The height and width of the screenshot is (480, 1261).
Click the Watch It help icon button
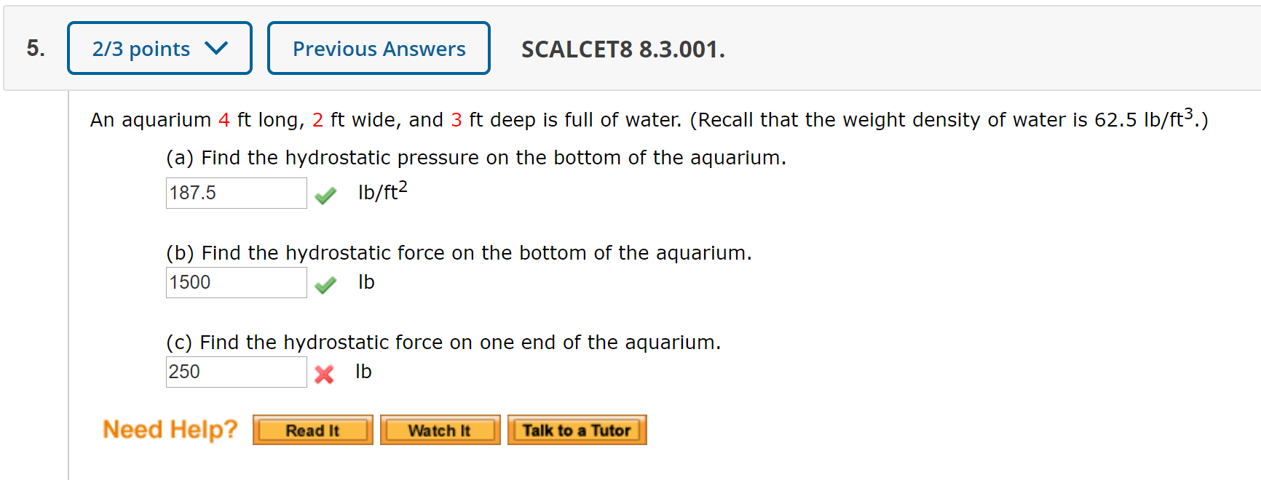pos(440,429)
